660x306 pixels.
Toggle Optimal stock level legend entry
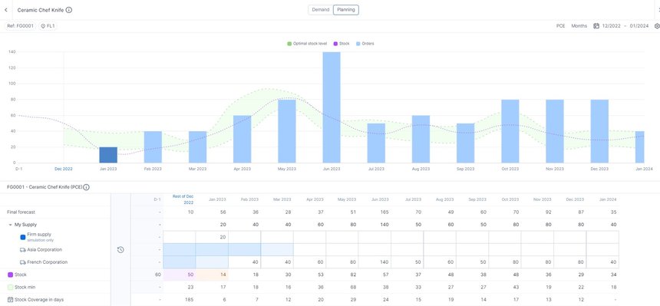[x=307, y=44]
